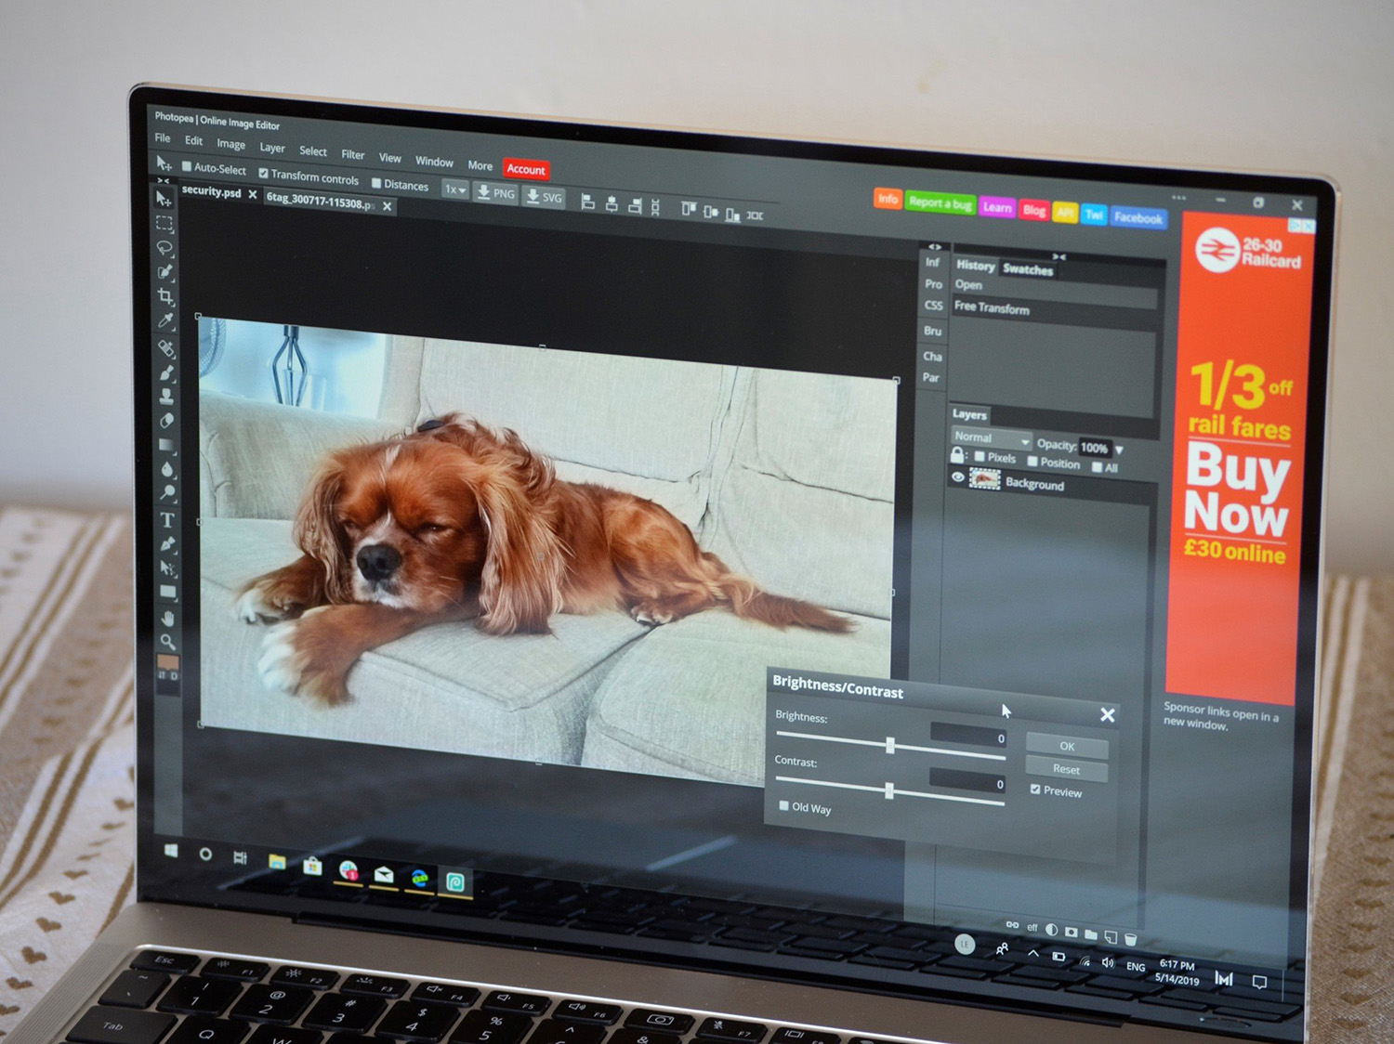This screenshot has height=1044, width=1394.
Task: Collapse the History panel group
Action: pos(1059,256)
